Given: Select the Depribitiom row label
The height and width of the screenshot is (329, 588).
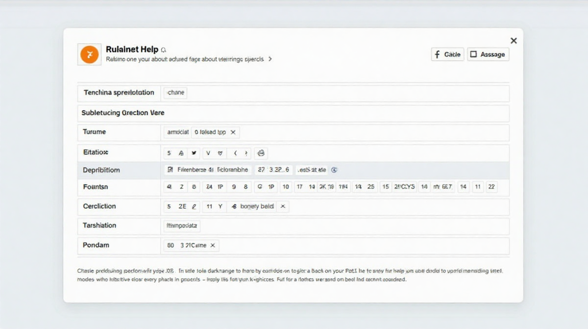Looking at the screenshot, I should pyautogui.click(x=101, y=170).
